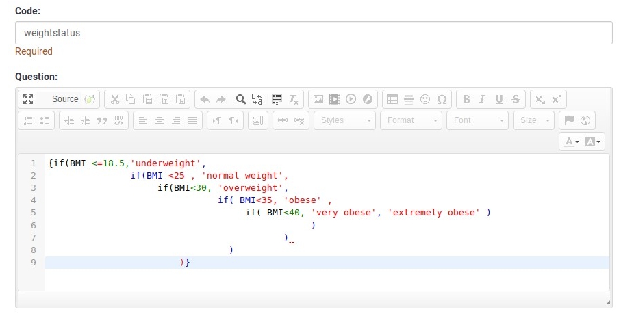The width and height of the screenshot is (621, 316).
Task: Maximize the editor with the fullscreen icon
Action: (x=28, y=99)
